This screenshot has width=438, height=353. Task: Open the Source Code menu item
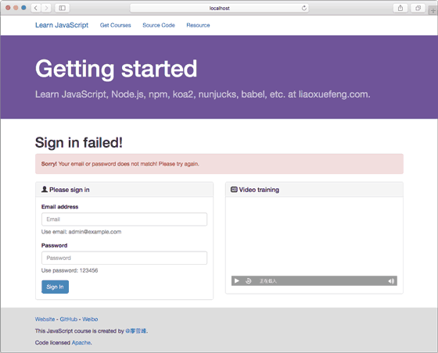tap(159, 25)
